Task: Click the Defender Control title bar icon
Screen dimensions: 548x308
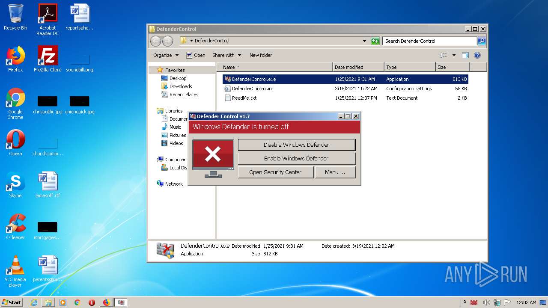Action: click(x=193, y=116)
